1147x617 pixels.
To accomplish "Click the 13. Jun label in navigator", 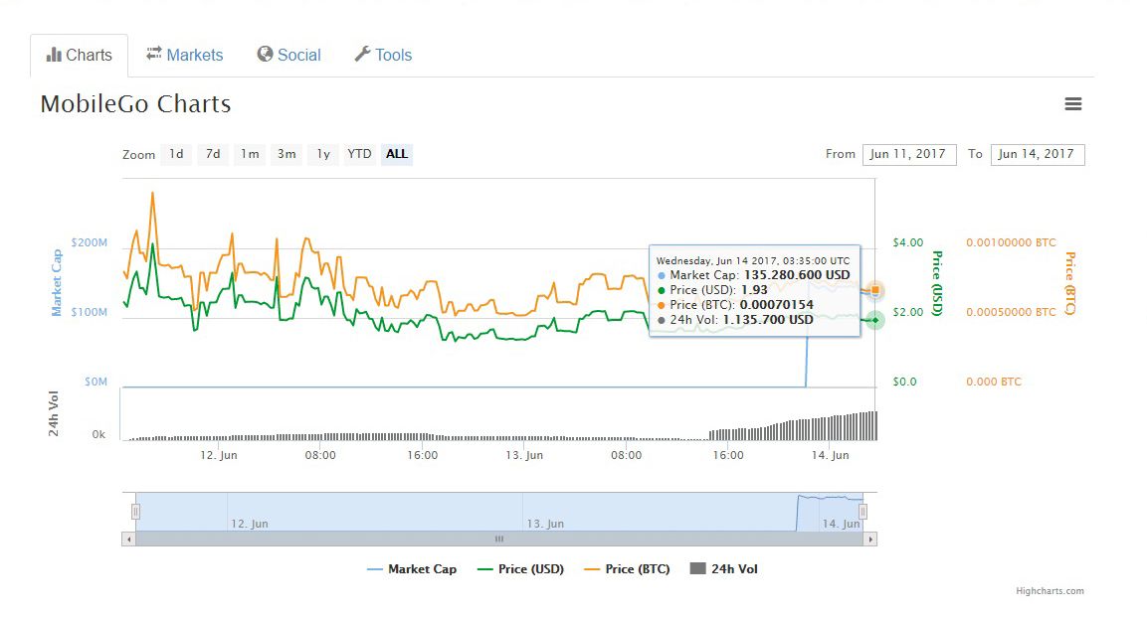I will (546, 524).
